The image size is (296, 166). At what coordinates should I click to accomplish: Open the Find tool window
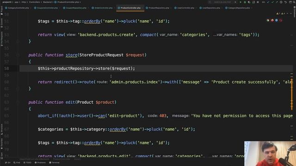pos(17,163)
